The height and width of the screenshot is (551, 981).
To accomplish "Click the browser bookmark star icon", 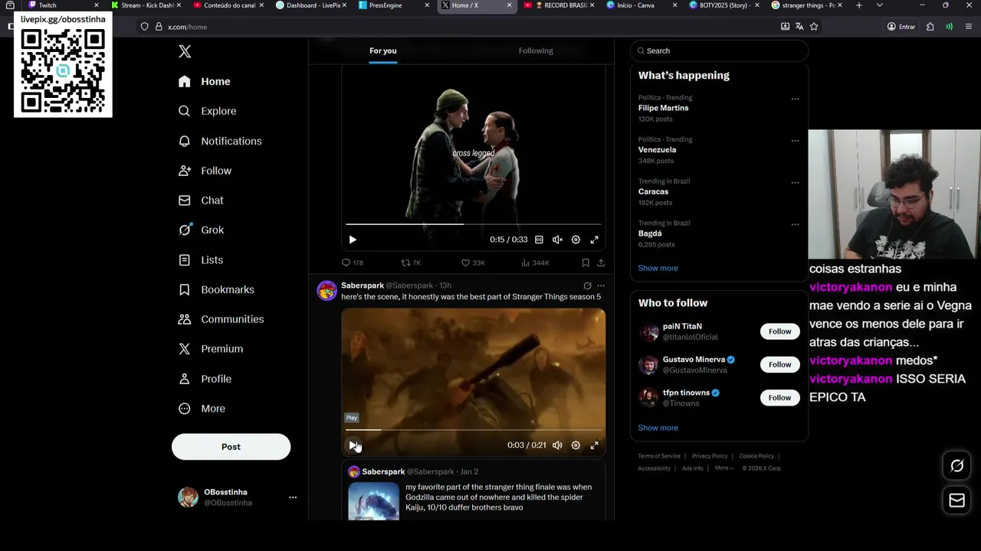I will [814, 27].
